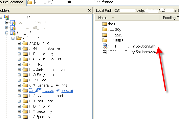Select the Solutions.vs source control file icon

tap(104, 52)
